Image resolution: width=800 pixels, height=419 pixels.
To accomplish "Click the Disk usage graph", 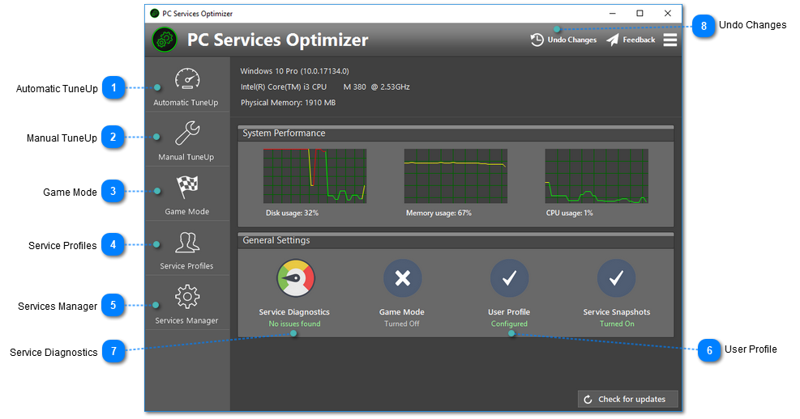I will click(x=314, y=176).
